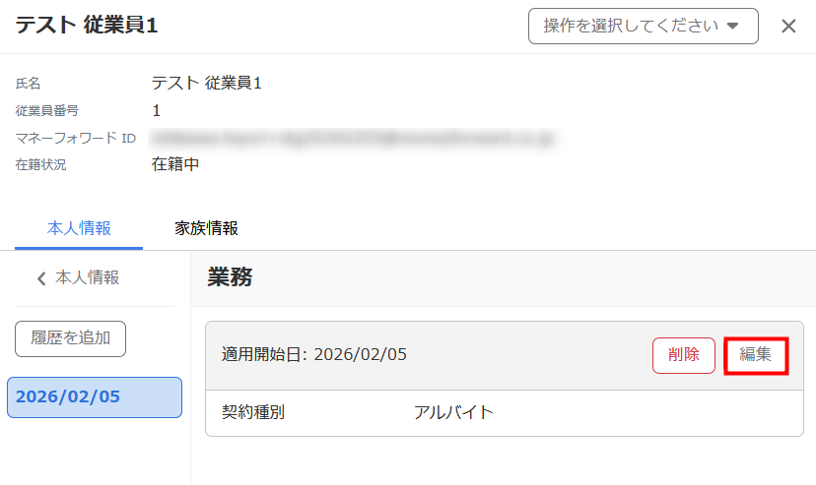This screenshot has width=816, height=485.
Task: Click the blurred マネーフォワード ID value
Action: point(354,138)
